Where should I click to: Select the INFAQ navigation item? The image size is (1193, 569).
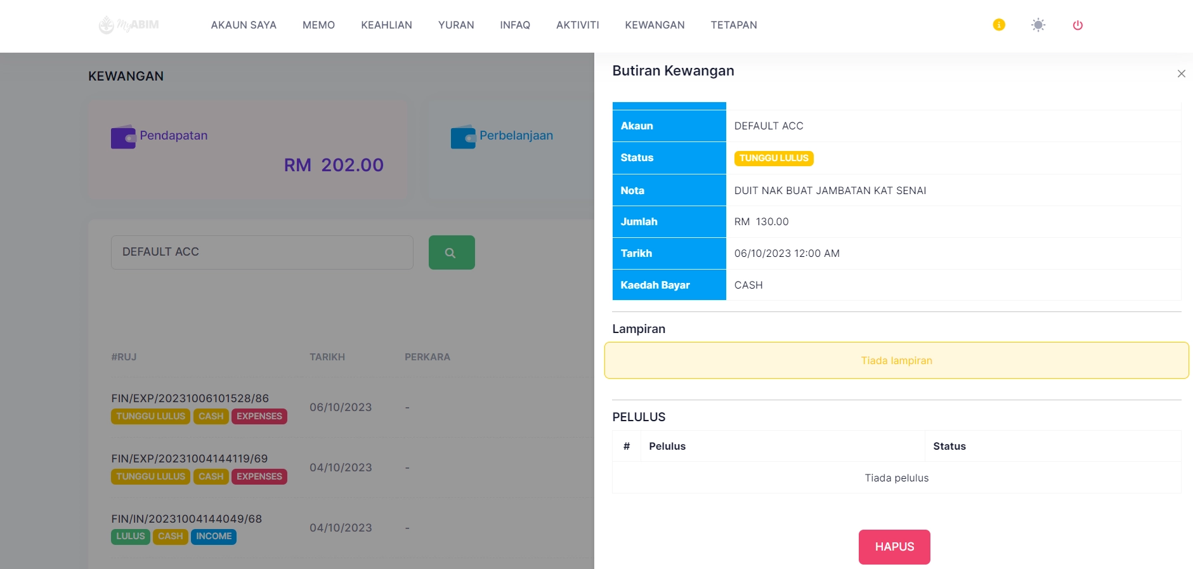(514, 25)
